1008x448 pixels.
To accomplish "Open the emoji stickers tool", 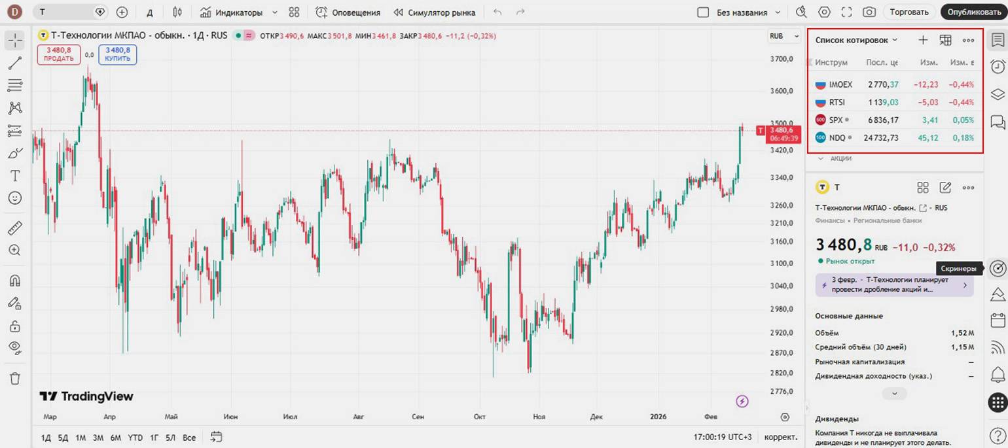I will [15, 198].
